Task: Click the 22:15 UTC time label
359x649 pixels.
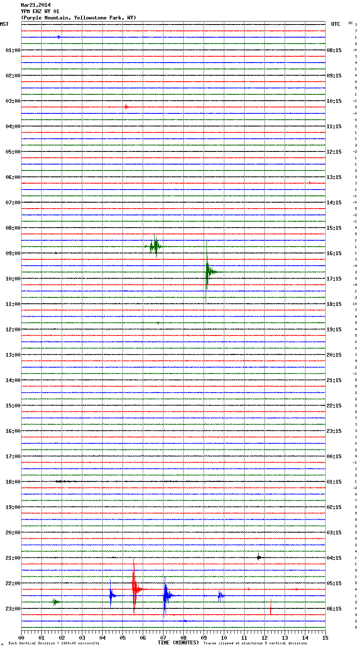Action: click(x=334, y=406)
